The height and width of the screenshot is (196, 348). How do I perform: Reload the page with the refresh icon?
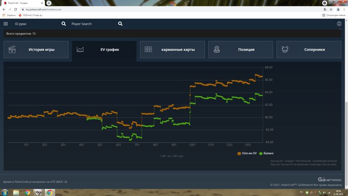[x=15, y=9]
